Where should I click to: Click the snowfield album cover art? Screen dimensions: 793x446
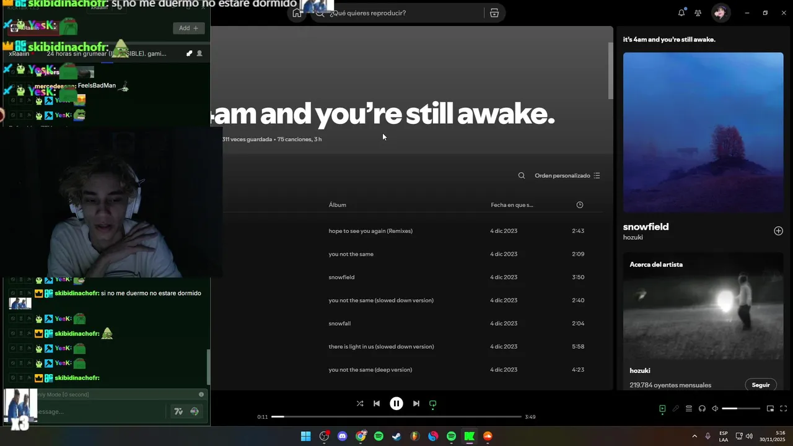703,133
